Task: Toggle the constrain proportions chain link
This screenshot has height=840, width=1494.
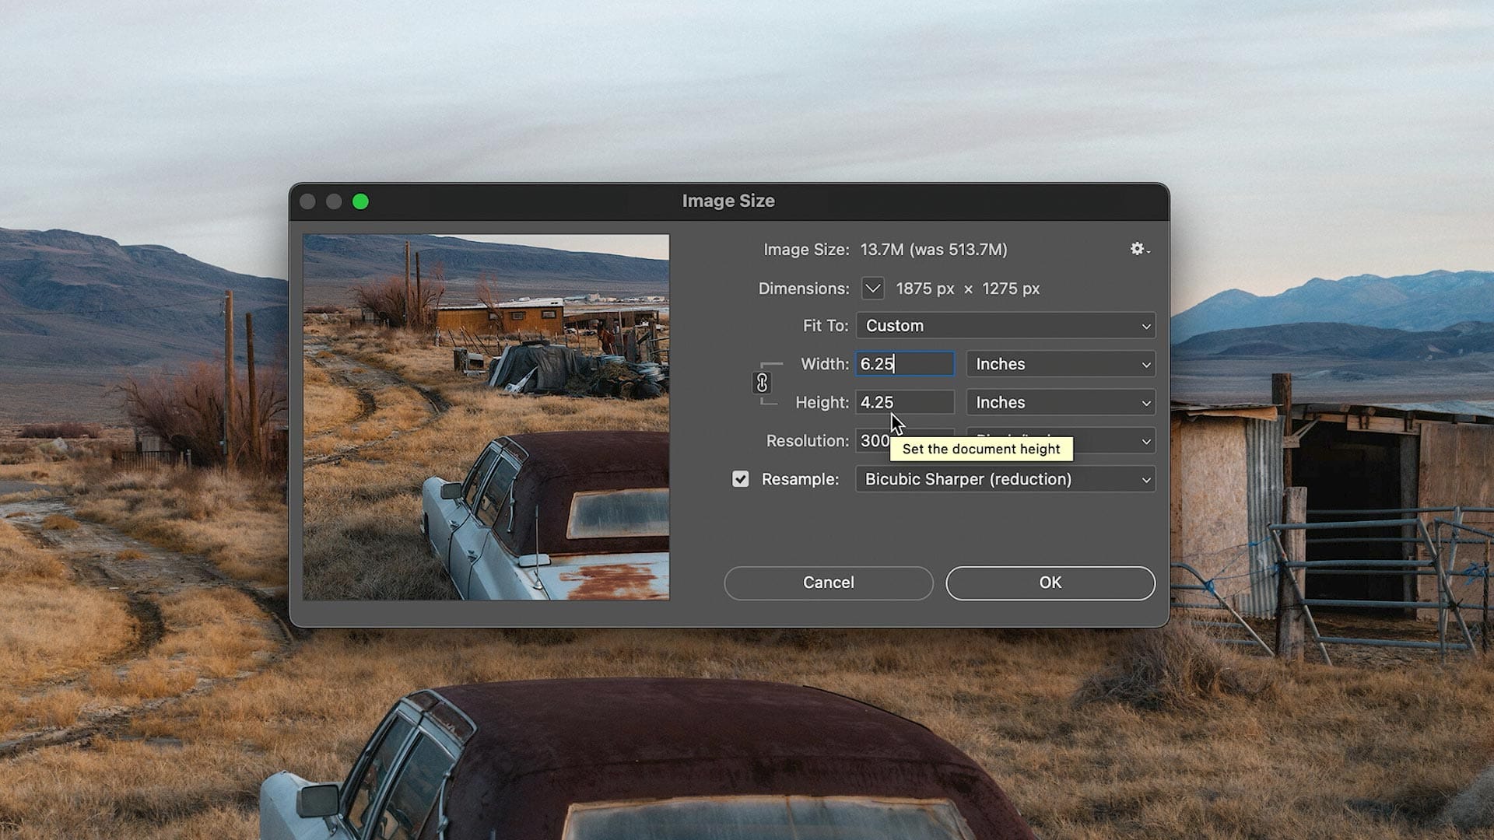Action: click(762, 383)
